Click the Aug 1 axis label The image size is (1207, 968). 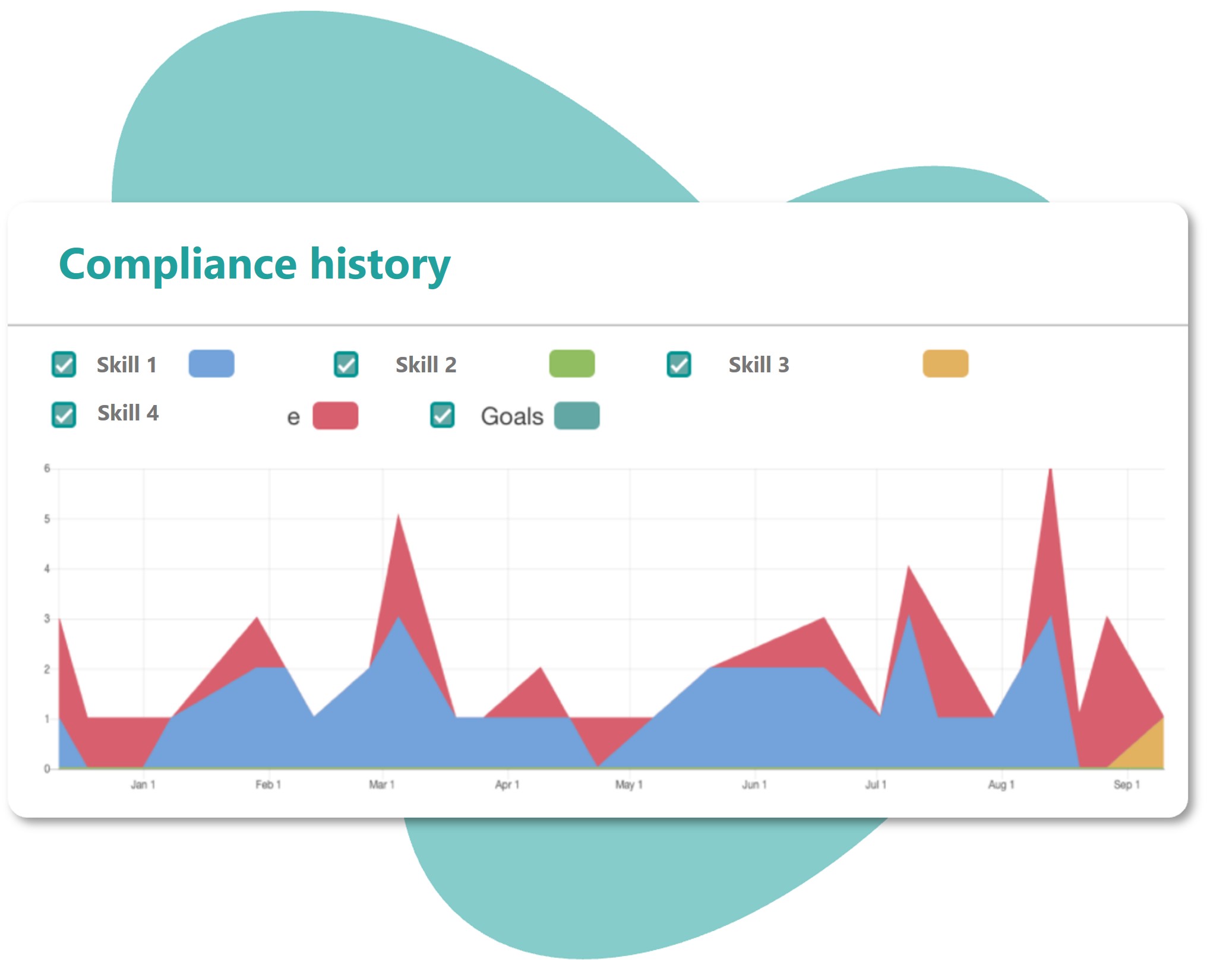[1001, 784]
